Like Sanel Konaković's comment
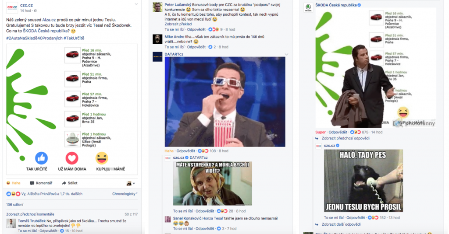The width and height of the screenshot is (449, 234). pyautogui.click(x=183, y=229)
